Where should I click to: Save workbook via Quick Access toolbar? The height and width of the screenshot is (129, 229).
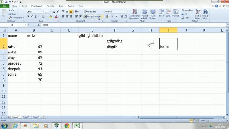pyautogui.click(x=6, y=2)
